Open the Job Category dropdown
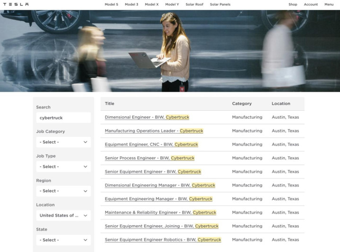The width and height of the screenshot is (340, 252). (63, 142)
